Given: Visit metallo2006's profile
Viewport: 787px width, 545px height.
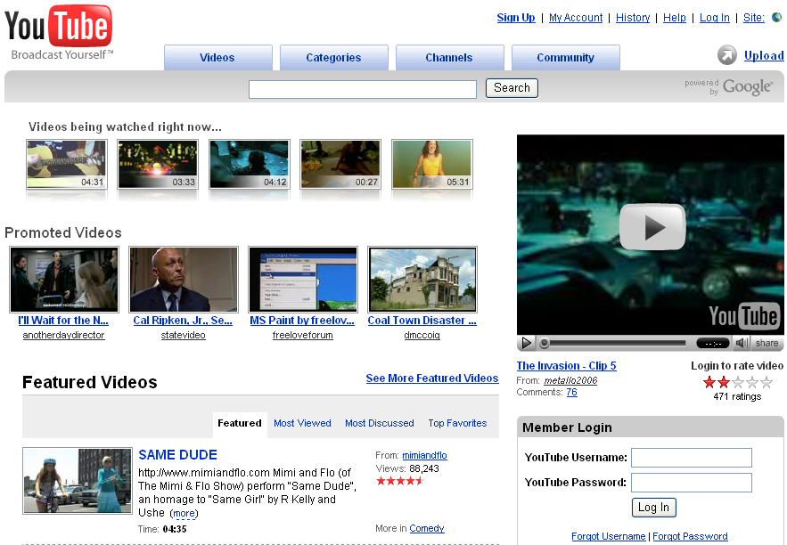Looking at the screenshot, I should [x=570, y=380].
